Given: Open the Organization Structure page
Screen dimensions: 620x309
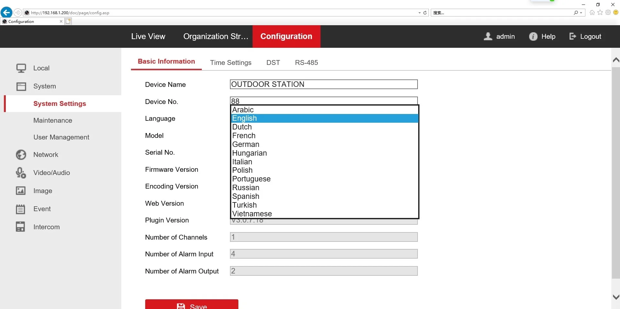Looking at the screenshot, I should (216, 36).
